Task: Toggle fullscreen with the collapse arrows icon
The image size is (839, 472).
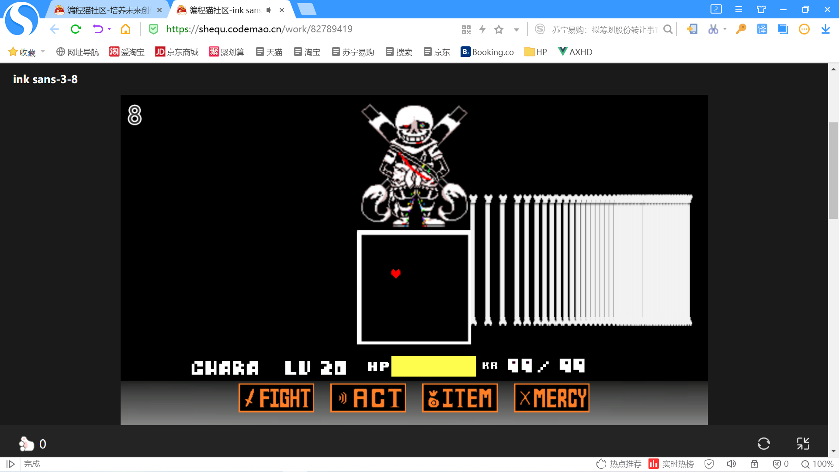Action: tap(803, 444)
